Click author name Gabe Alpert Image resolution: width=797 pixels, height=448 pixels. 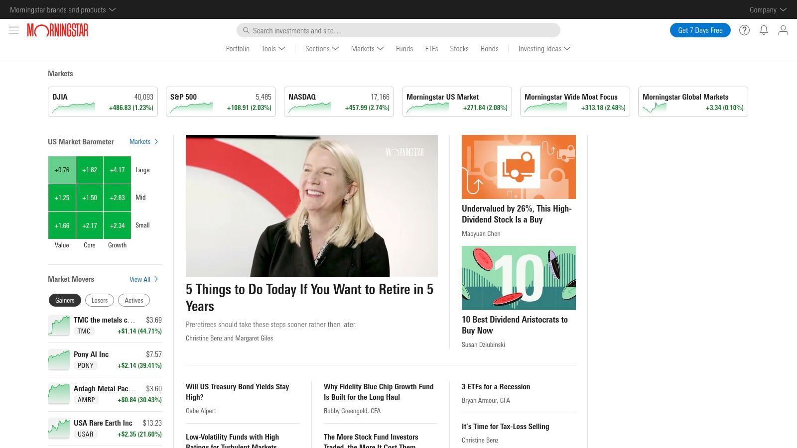tap(201, 411)
